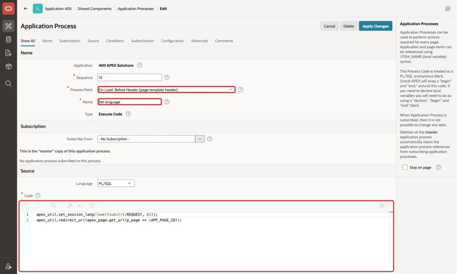Open the Process Point dropdown

pyautogui.click(x=166, y=90)
